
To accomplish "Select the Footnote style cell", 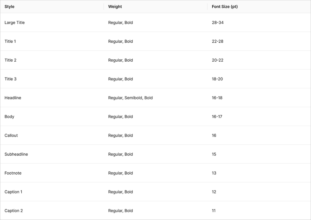I will point(13,173).
